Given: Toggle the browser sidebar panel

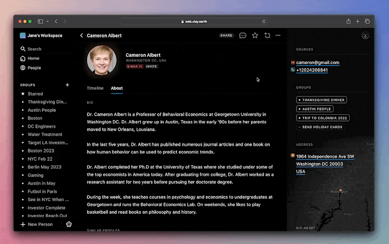Looking at the screenshot, I should [x=40, y=21].
